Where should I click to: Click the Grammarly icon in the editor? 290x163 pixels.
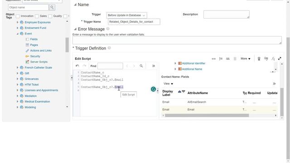coord(153,89)
